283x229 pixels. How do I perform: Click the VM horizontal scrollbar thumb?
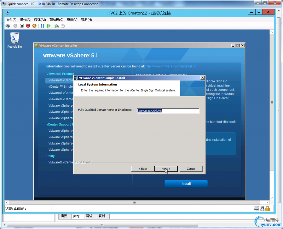pyautogui.click(x=135, y=203)
